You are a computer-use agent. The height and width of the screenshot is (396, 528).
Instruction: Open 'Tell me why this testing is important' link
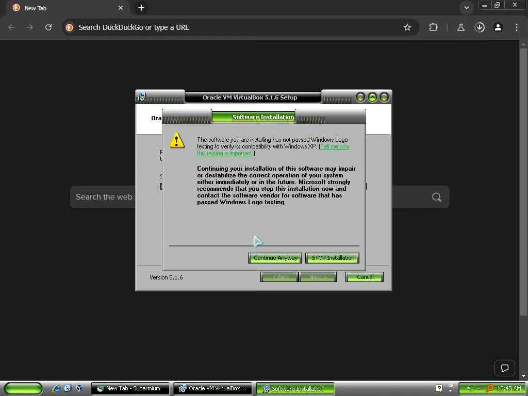(273, 150)
